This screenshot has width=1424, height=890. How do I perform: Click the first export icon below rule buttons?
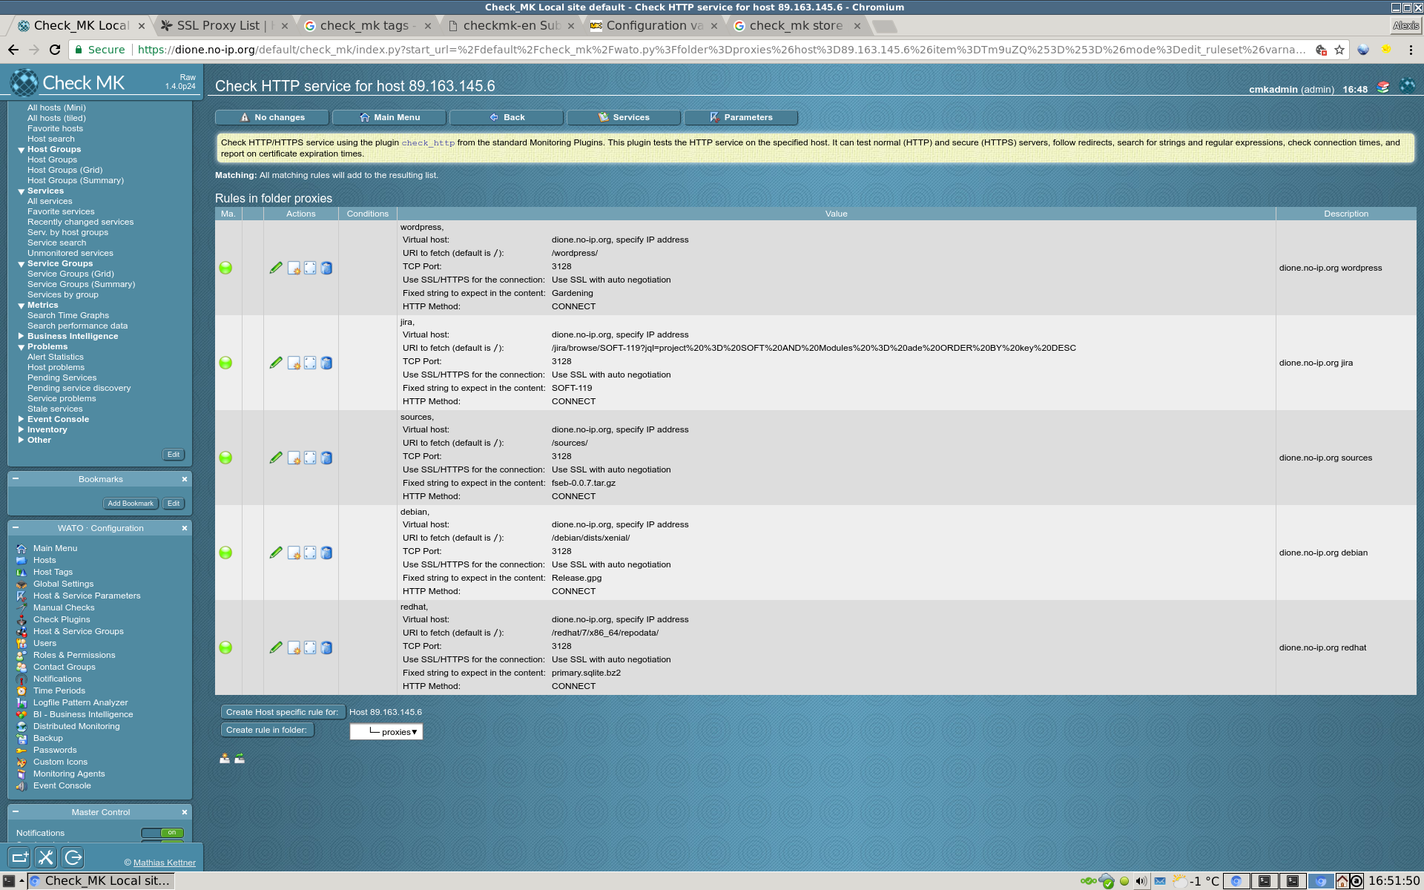225,758
